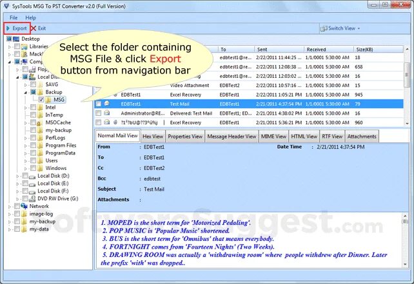Expand the image-log folder node
This screenshot has width=414, height=284.
point(10,214)
